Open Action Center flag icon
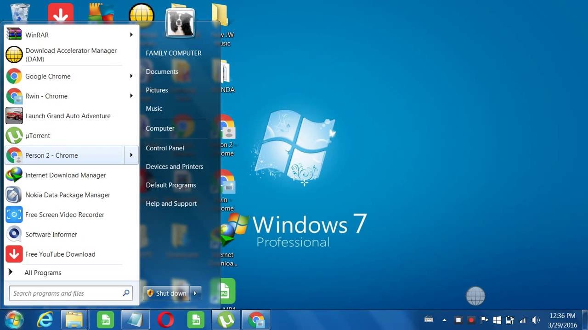The width and height of the screenshot is (588, 330). (484, 320)
